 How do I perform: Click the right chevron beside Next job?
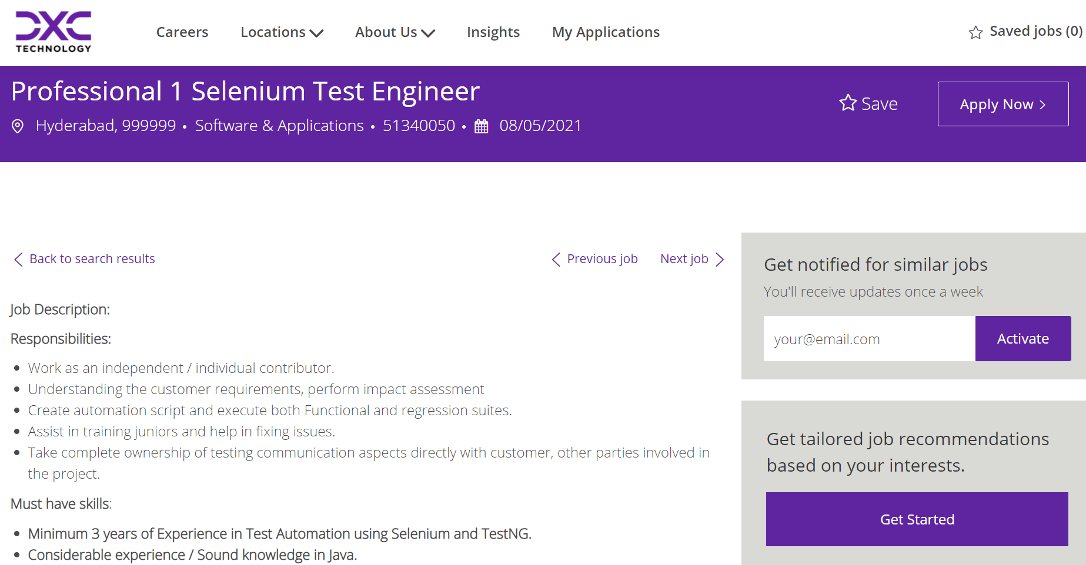(x=720, y=260)
